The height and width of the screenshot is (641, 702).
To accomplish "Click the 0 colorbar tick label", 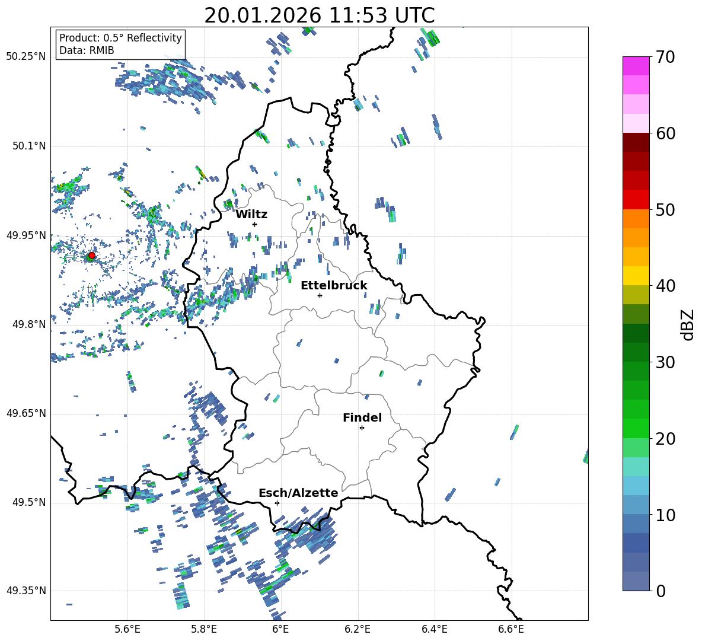I will click(x=660, y=591).
